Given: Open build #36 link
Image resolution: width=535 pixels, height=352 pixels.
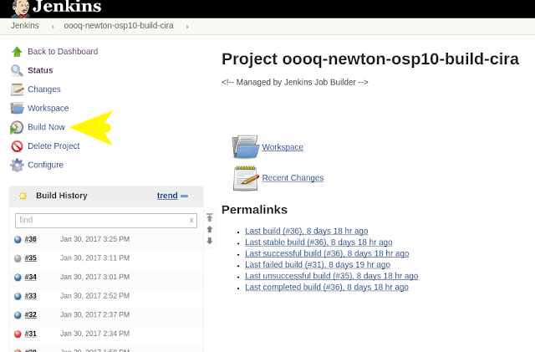Looking at the screenshot, I should [x=31, y=239].
